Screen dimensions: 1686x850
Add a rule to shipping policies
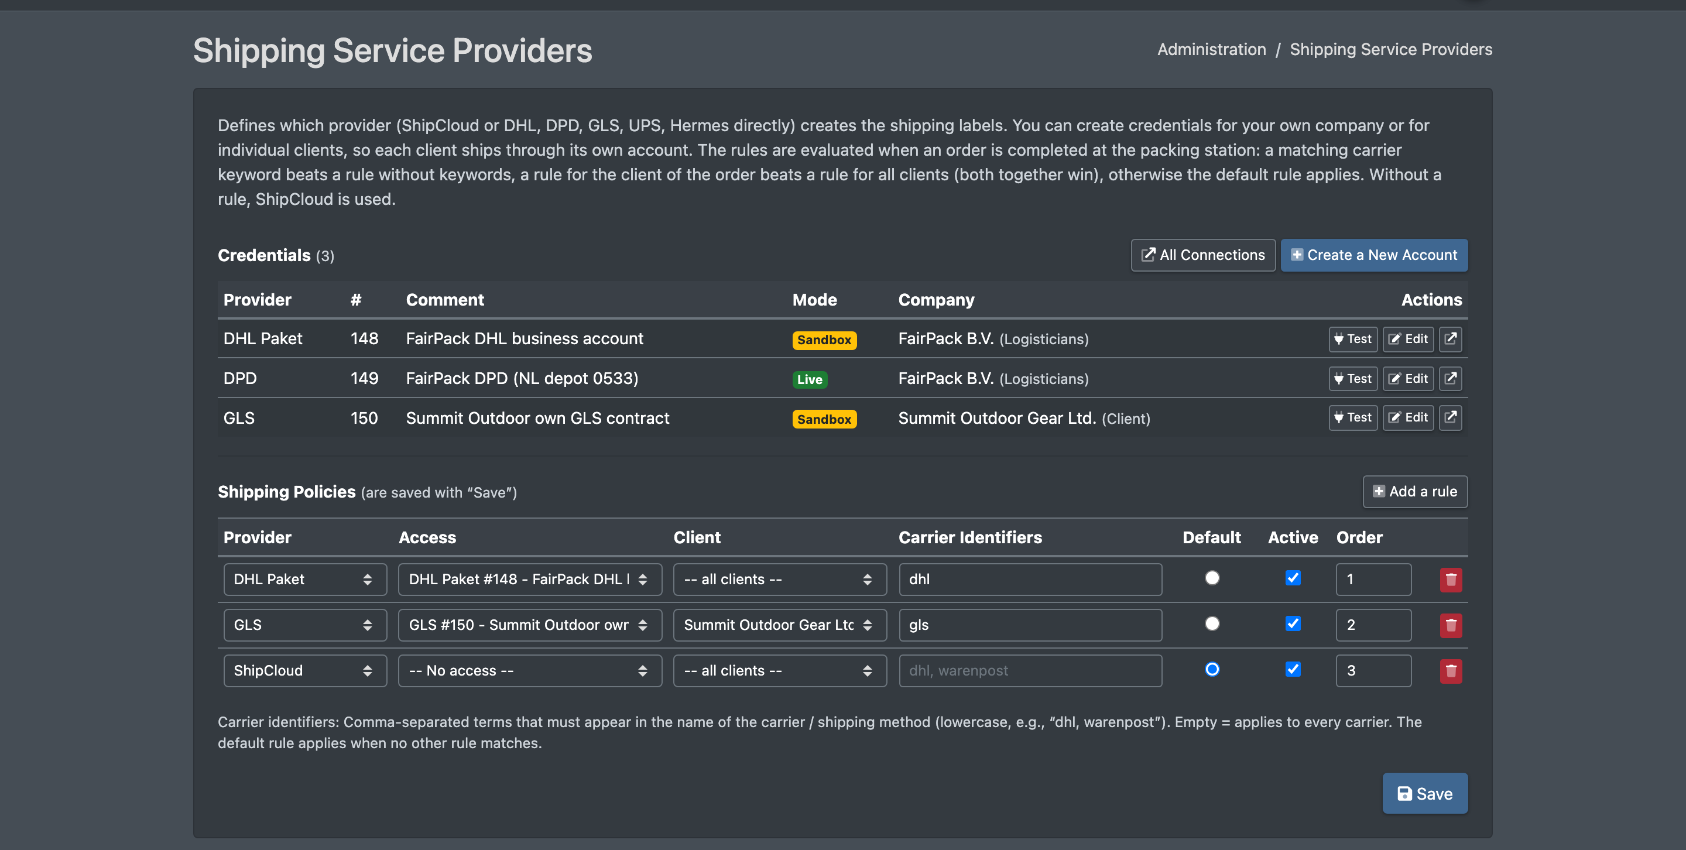[x=1415, y=491]
